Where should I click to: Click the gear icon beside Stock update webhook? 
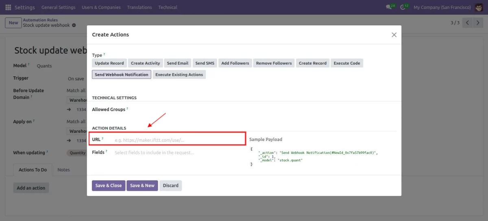pyautogui.click(x=74, y=25)
